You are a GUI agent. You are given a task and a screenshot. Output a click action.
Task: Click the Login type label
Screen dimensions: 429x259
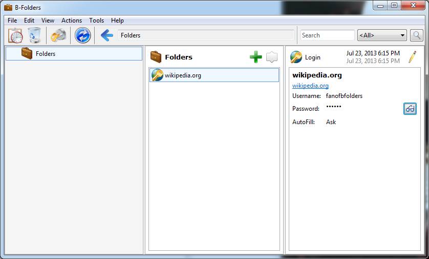[x=313, y=57]
